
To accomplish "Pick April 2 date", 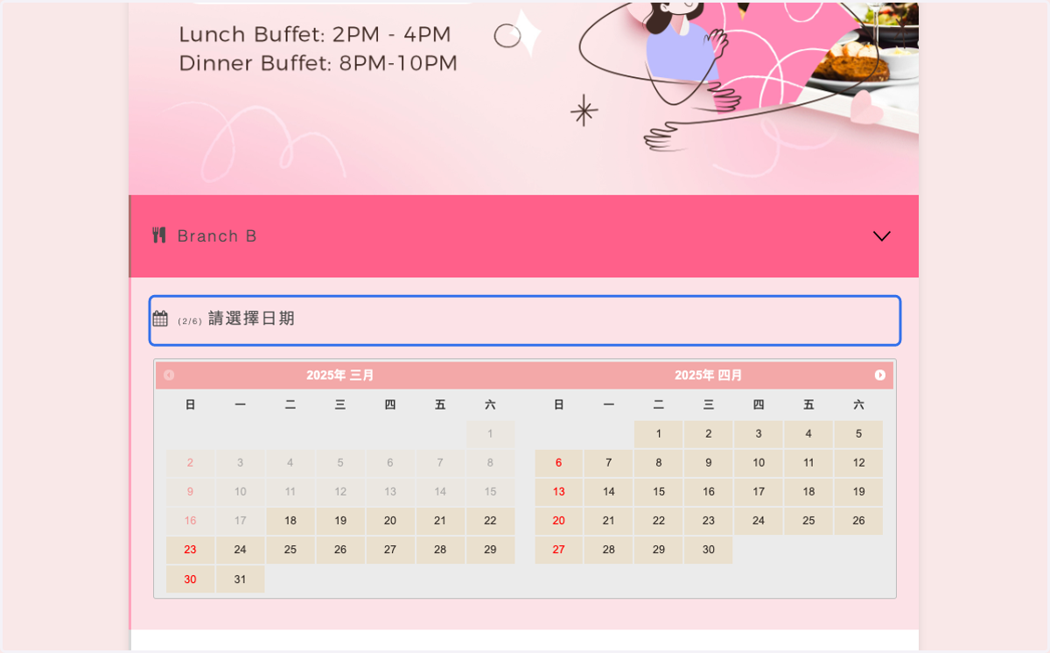I will (x=709, y=434).
